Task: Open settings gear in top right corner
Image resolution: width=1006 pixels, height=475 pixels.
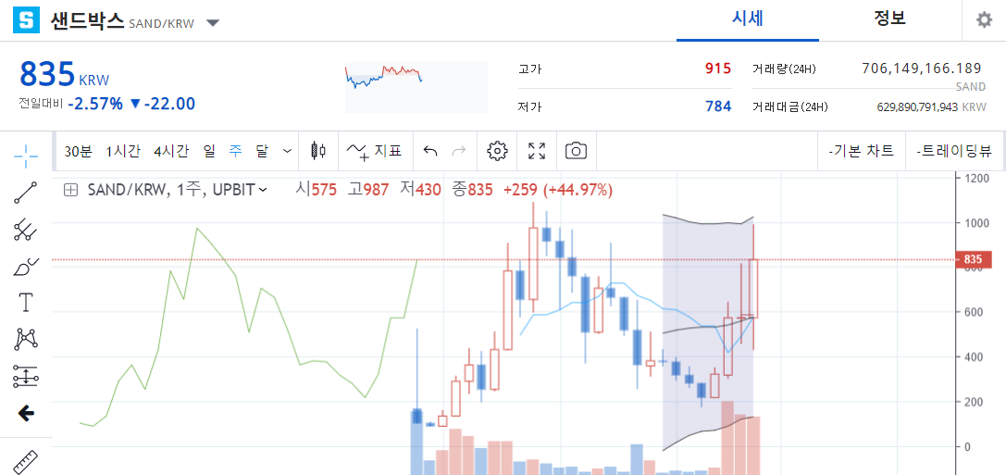Action: click(x=984, y=20)
